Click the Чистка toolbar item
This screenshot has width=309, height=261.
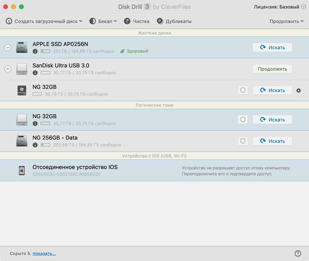(137, 21)
